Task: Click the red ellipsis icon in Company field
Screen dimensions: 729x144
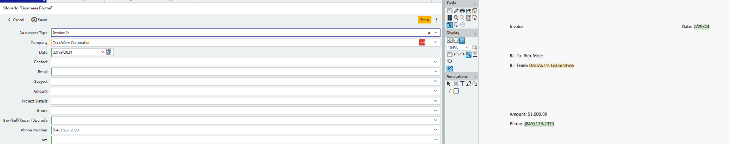Action: (422, 42)
